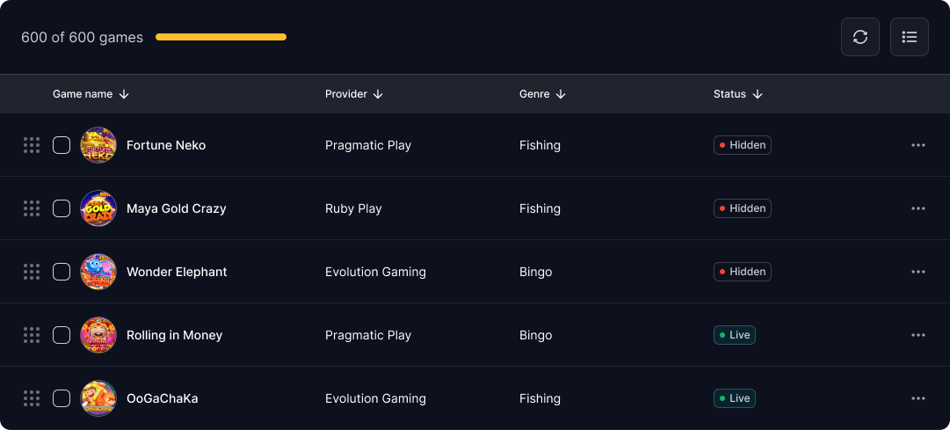Screen dimensions: 950x430
Task: Sort by Status column arrow
Action: coord(758,94)
